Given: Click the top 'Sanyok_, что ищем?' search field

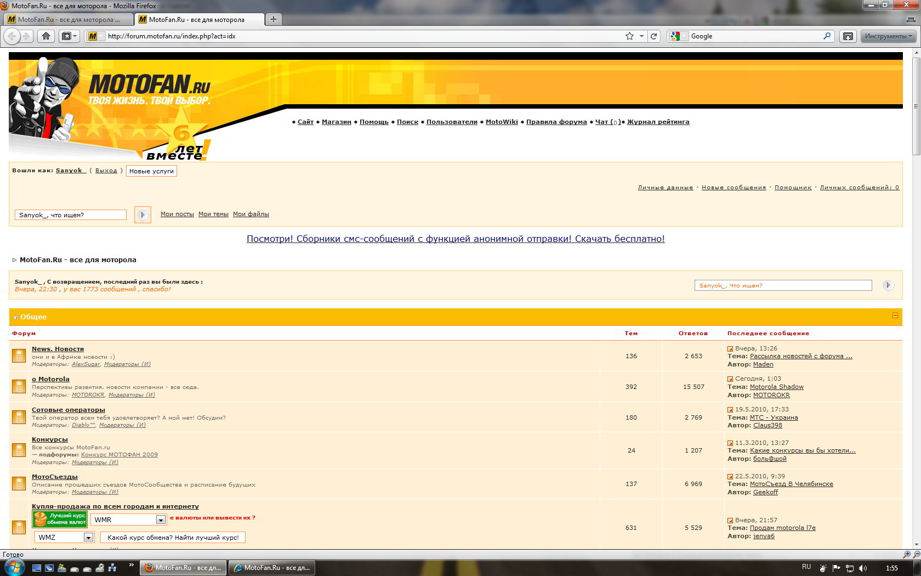Looking at the screenshot, I should [x=71, y=214].
